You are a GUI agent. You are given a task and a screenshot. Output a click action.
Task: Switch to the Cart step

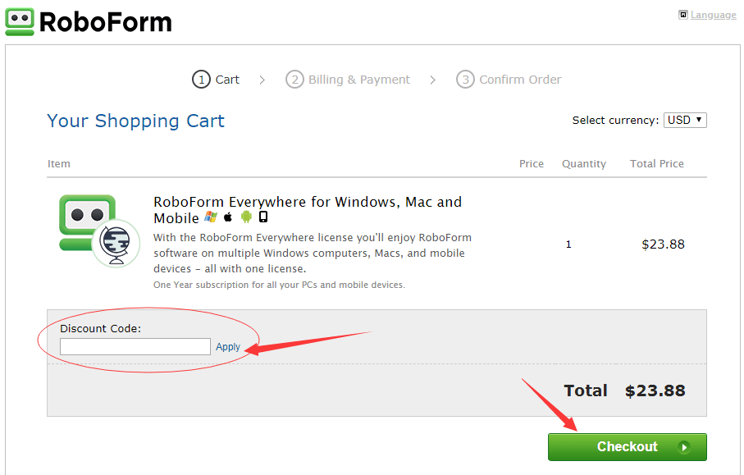[216, 79]
